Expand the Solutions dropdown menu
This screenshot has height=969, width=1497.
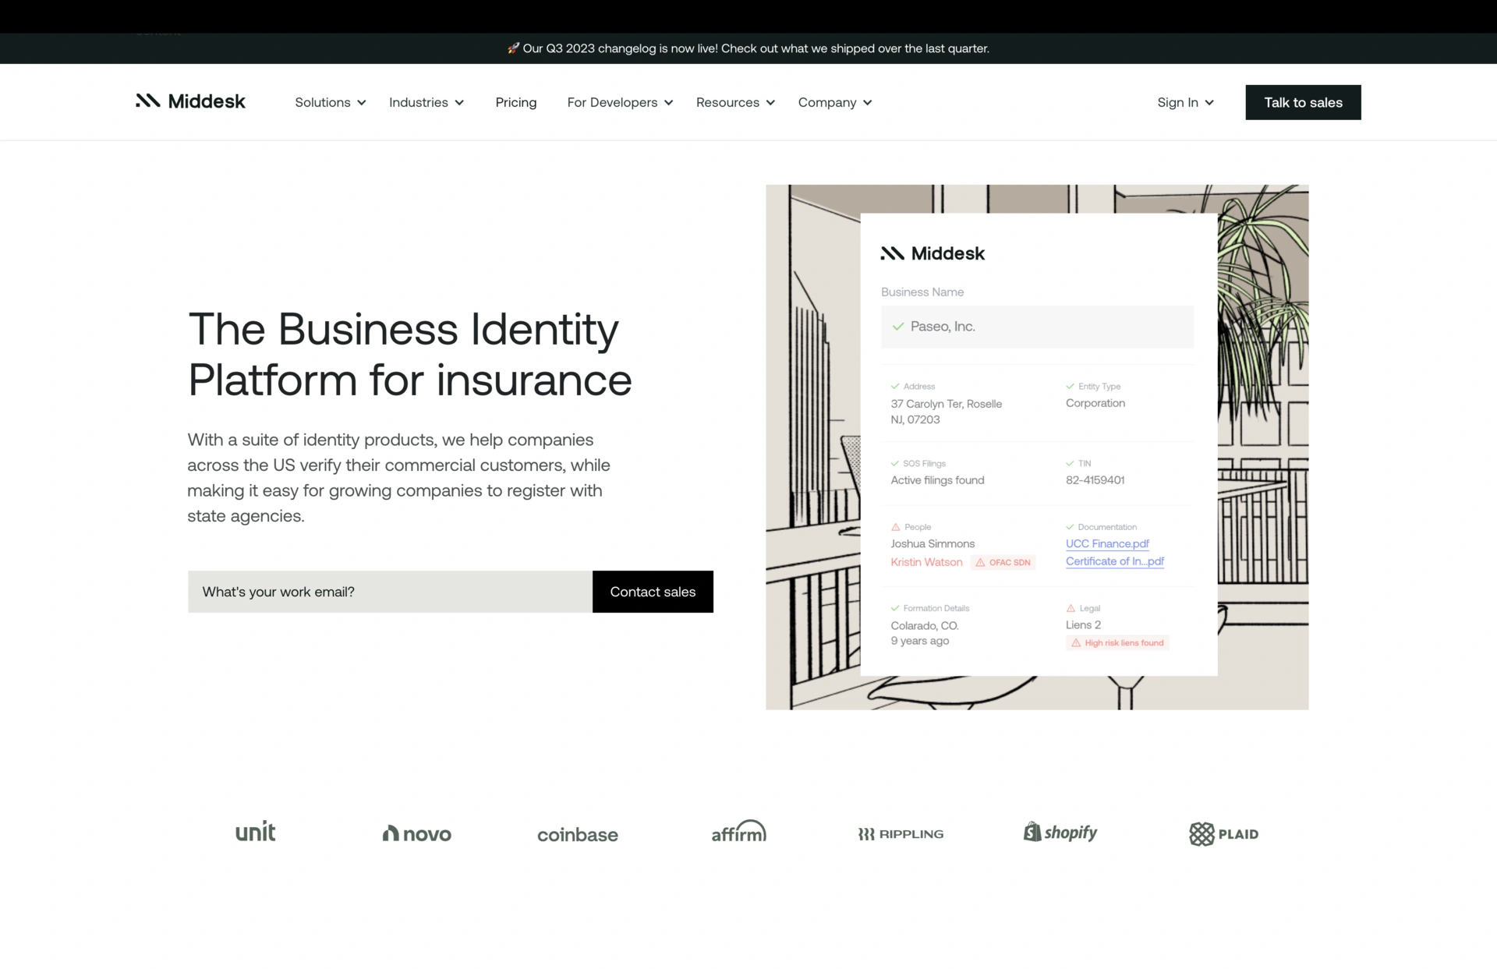click(330, 102)
